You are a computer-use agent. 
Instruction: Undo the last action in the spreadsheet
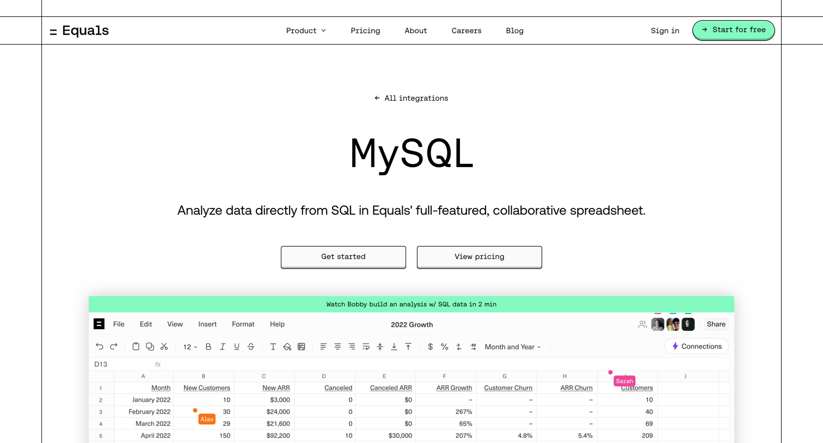tap(100, 347)
